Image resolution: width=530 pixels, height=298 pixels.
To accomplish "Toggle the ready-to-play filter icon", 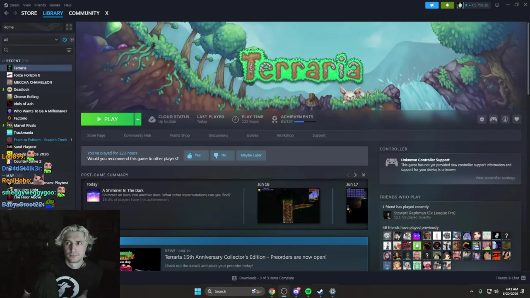I will (72, 40).
